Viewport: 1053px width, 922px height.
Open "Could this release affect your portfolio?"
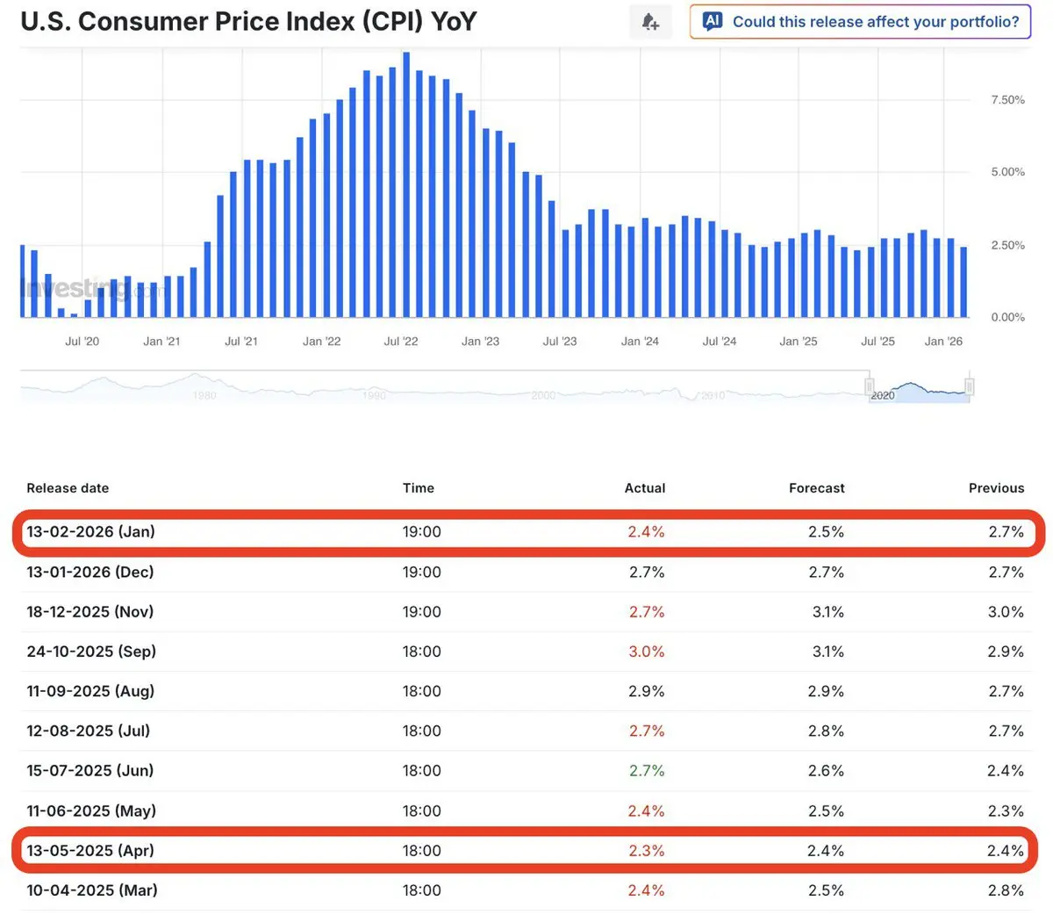[875, 22]
